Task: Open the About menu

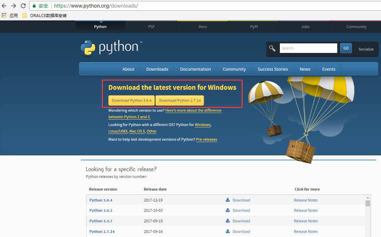Action: [128, 69]
